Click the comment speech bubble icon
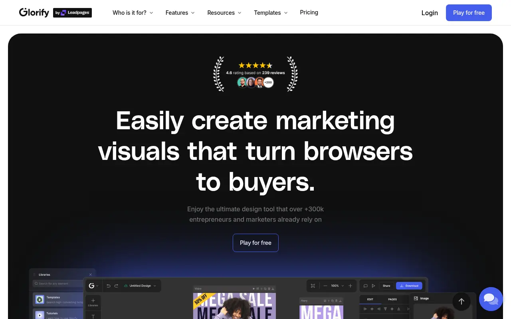 click(x=365, y=286)
